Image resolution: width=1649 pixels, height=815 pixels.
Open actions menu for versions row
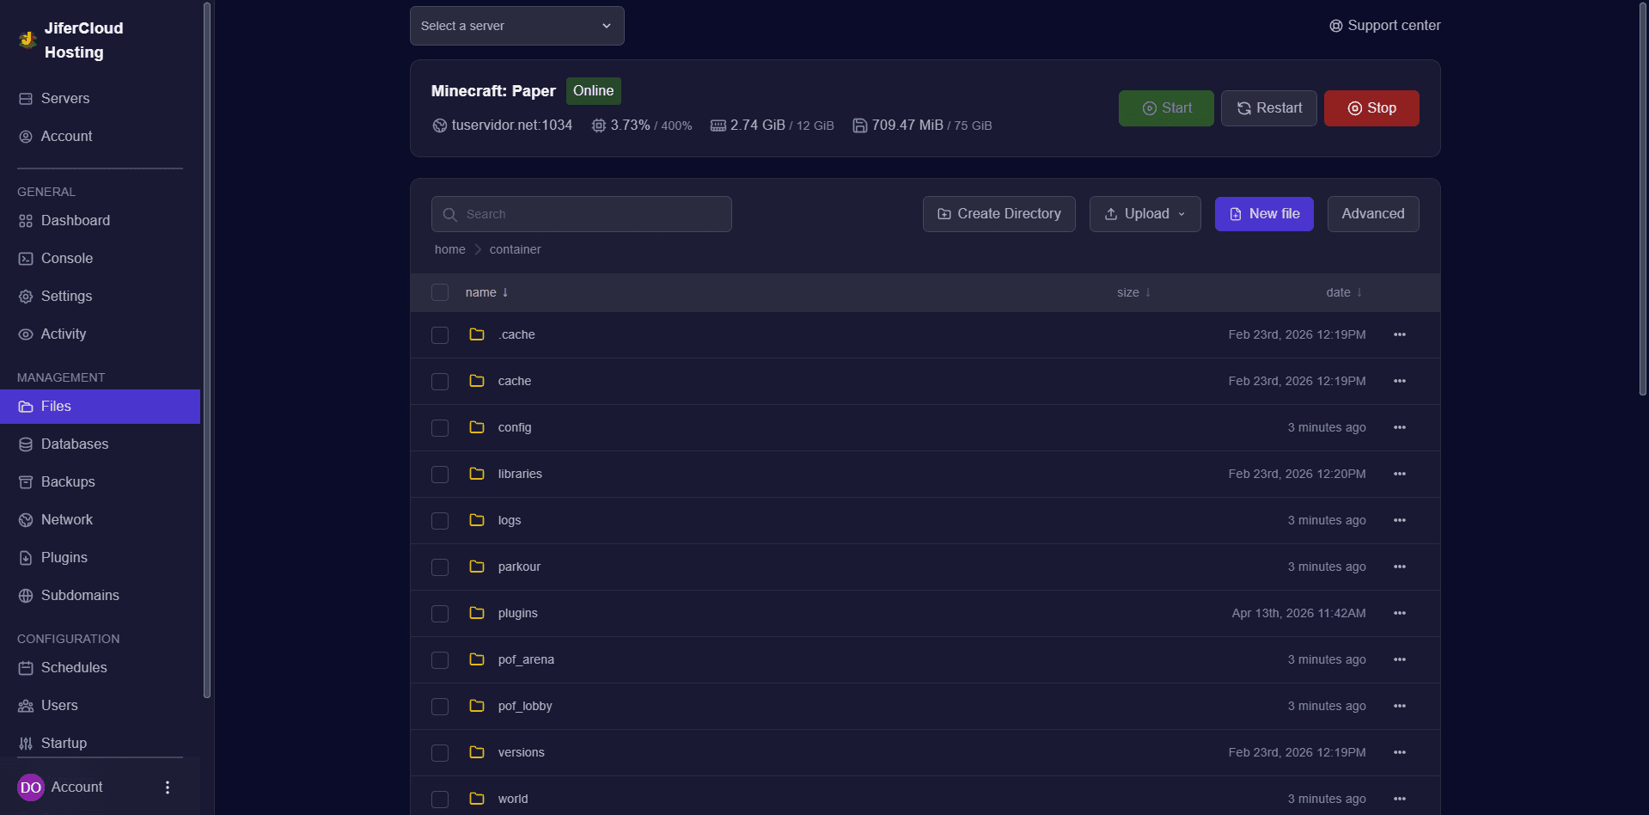[1400, 752]
